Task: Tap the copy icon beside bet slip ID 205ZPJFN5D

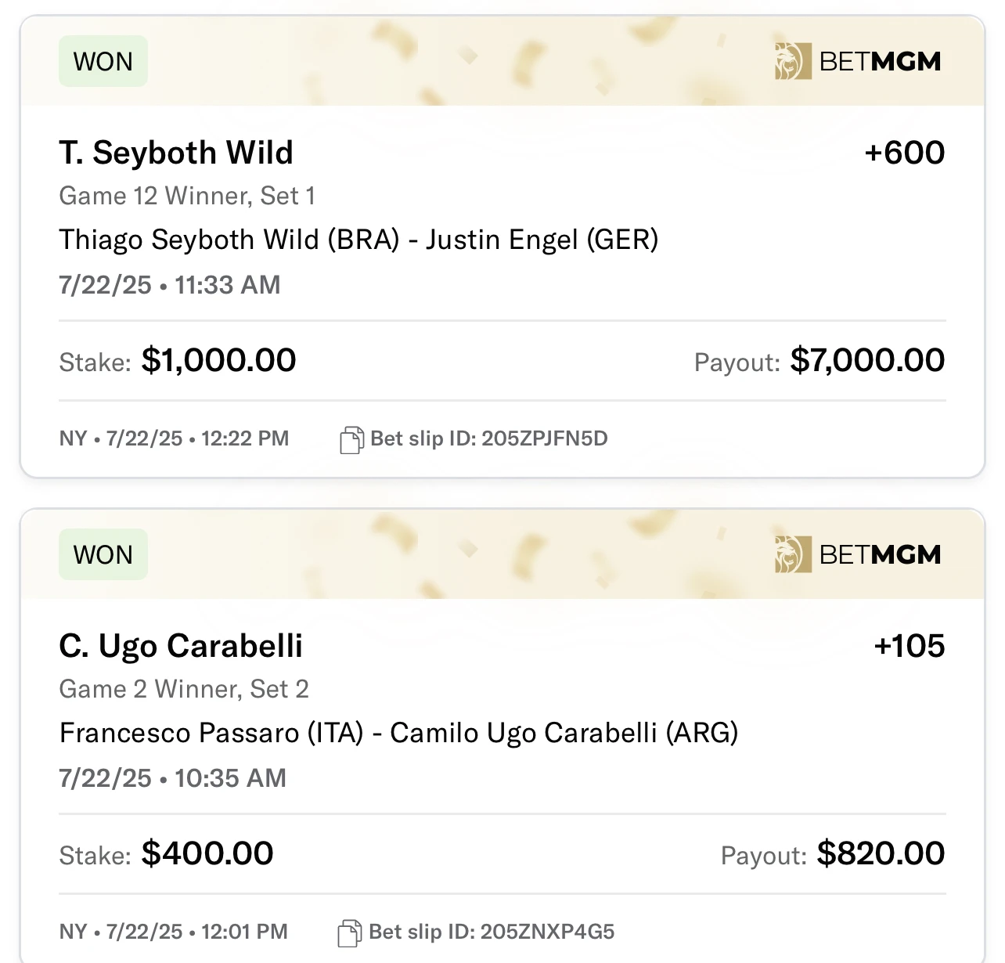Action: [x=351, y=440]
